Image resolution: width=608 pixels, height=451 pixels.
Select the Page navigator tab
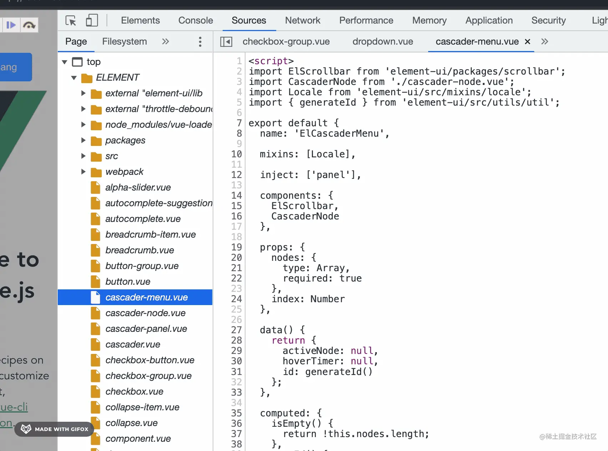(x=76, y=41)
